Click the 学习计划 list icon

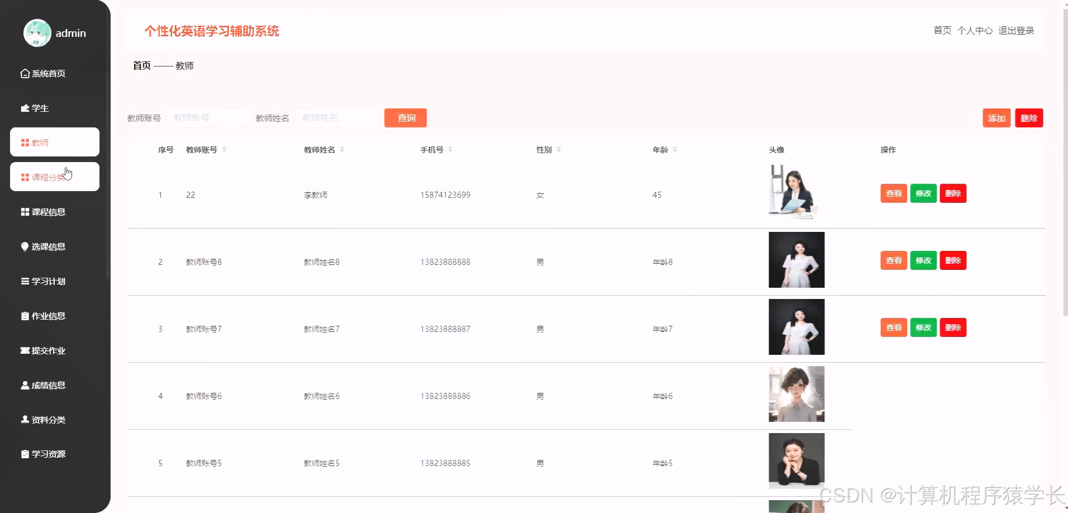click(25, 281)
